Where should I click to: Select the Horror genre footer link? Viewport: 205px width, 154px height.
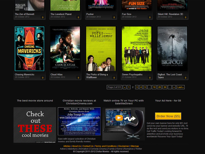pos(119,149)
